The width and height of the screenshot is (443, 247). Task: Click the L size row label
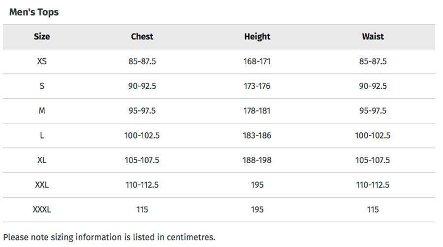(x=42, y=136)
